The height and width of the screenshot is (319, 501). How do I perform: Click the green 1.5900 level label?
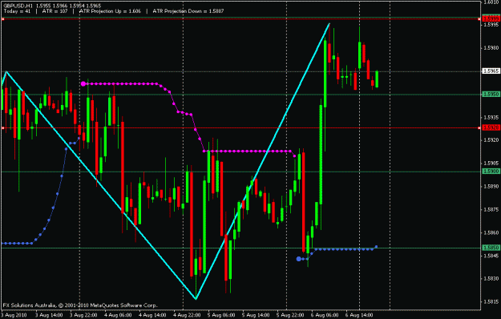(491, 172)
